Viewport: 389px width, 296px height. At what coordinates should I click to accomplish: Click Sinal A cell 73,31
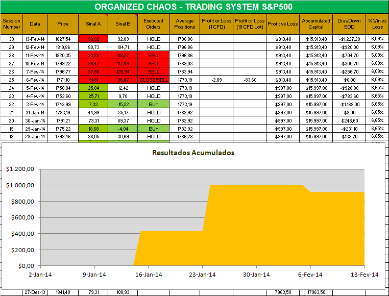point(93,121)
